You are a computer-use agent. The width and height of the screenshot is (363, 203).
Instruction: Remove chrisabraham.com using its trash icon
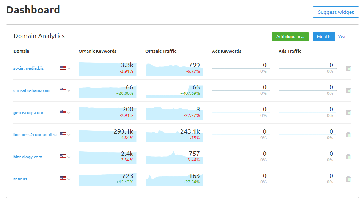click(348, 90)
